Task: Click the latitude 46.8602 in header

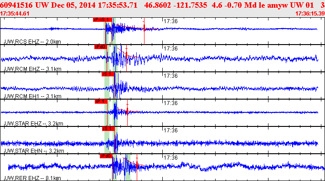Action: tap(157, 5)
